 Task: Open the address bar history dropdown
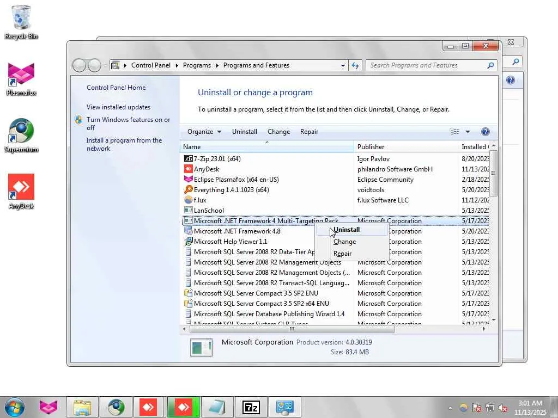point(343,66)
